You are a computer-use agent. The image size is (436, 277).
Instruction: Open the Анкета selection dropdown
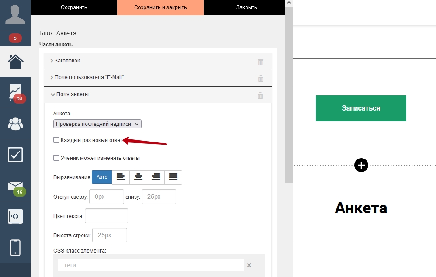[97, 124]
